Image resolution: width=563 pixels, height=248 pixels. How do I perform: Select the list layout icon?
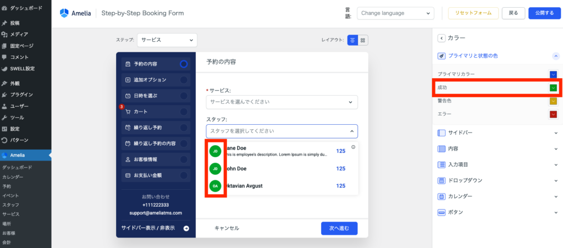[352, 40]
